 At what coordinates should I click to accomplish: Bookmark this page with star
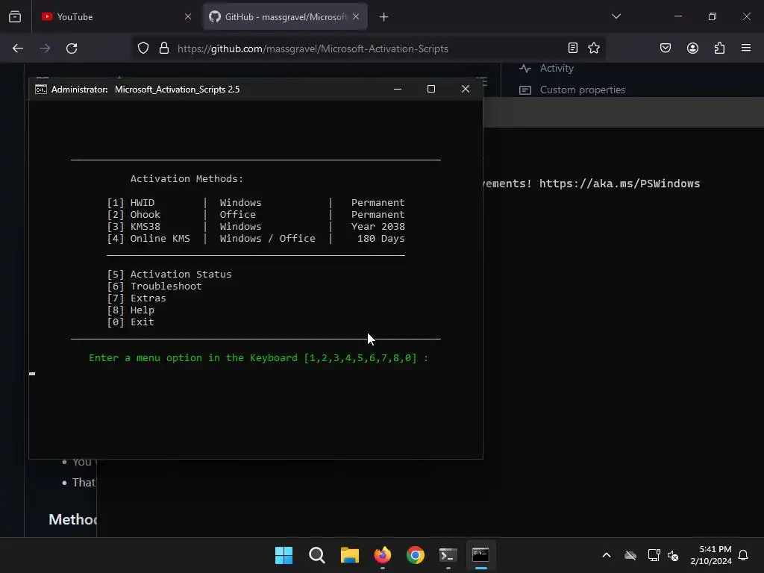[x=593, y=48]
